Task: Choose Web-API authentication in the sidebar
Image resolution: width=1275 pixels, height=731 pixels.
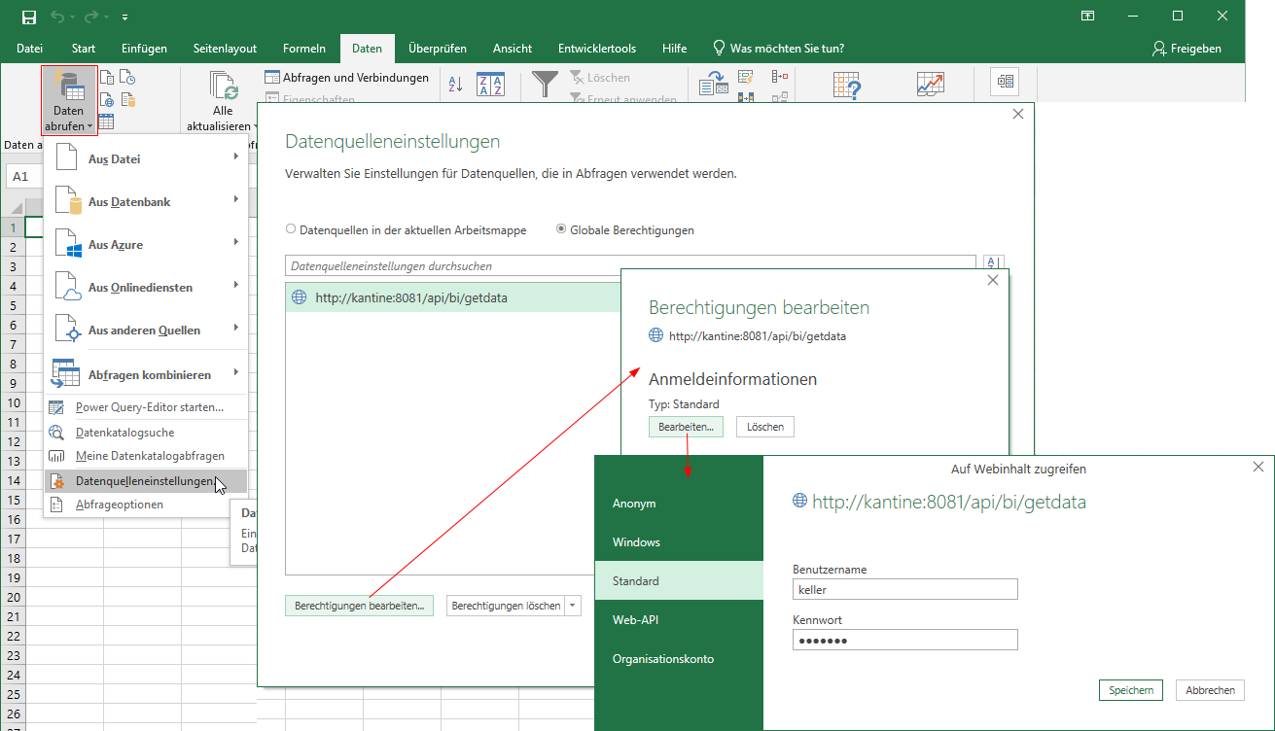Action: (636, 619)
